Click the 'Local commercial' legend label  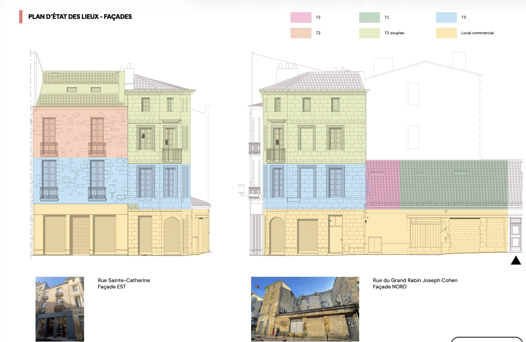point(478,33)
